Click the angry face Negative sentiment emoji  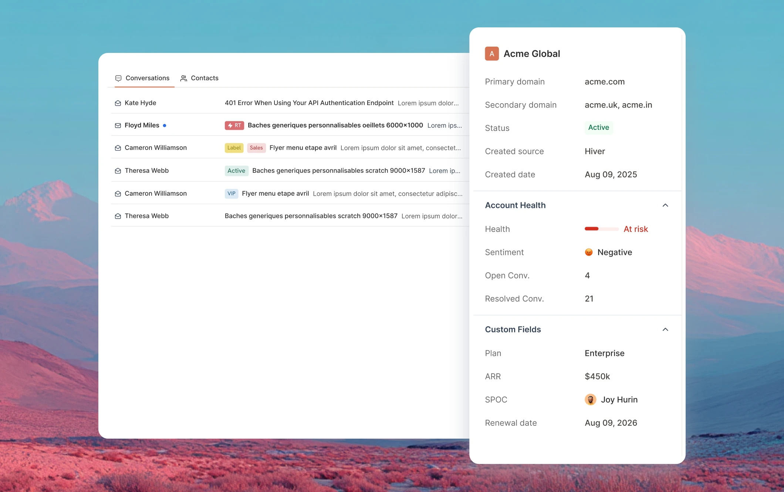click(589, 252)
